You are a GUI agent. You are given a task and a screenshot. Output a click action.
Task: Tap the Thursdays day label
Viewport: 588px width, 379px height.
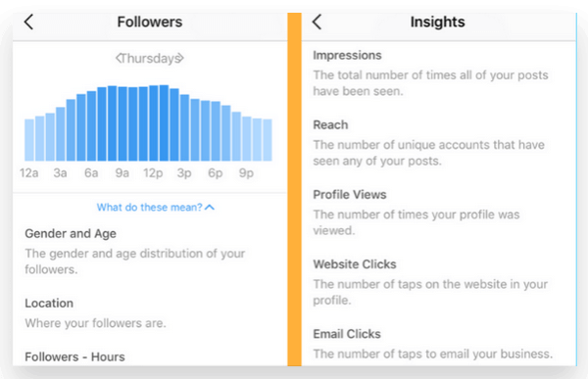(150, 58)
